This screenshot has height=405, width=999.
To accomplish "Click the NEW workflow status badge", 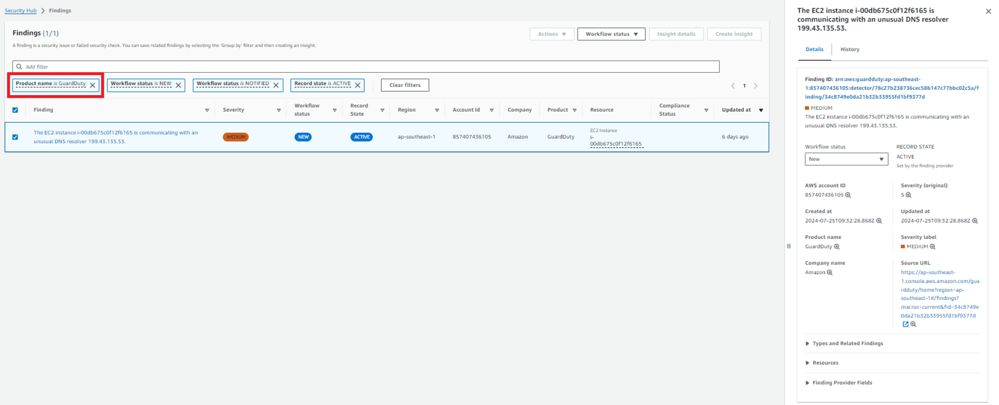I will tap(303, 137).
